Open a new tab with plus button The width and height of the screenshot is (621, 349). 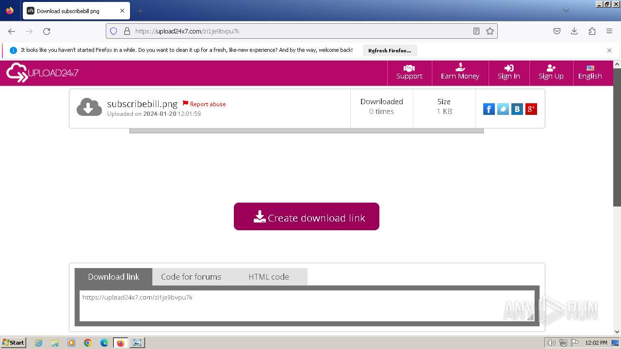(x=141, y=11)
